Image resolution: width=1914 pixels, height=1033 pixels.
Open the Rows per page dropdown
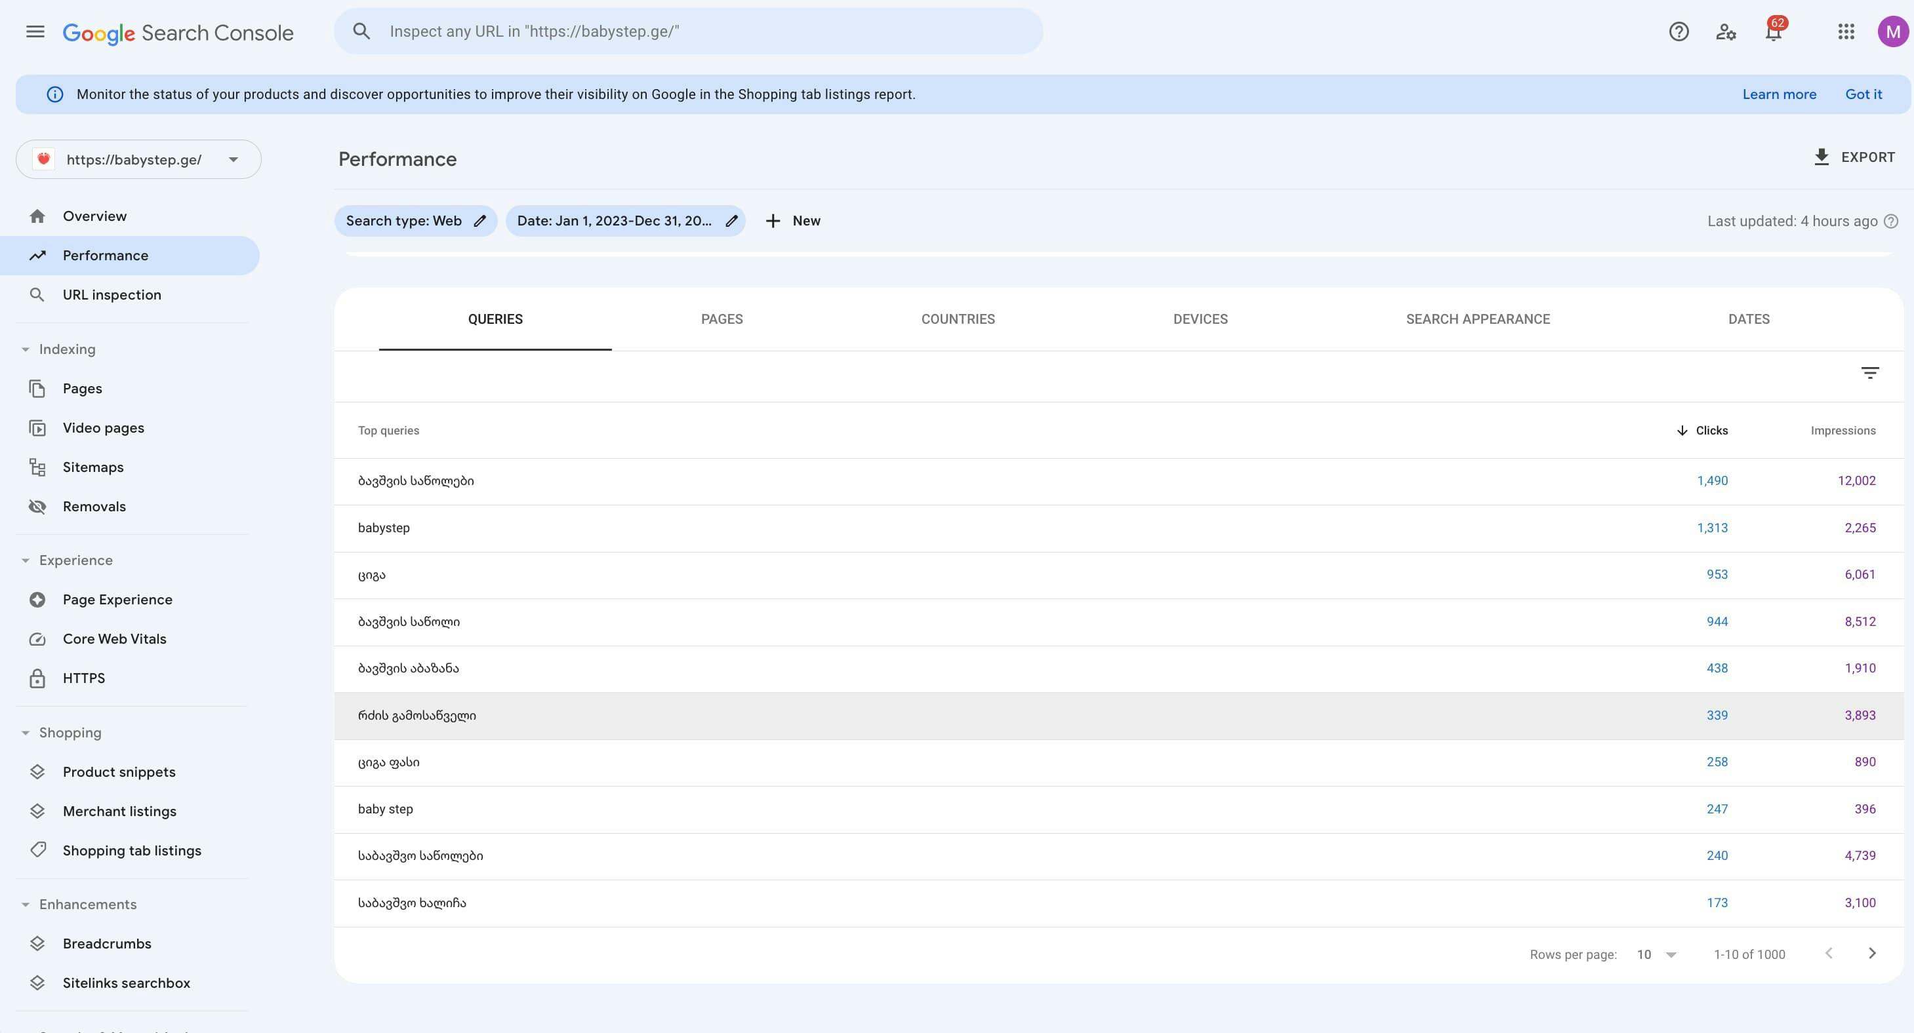1656,954
